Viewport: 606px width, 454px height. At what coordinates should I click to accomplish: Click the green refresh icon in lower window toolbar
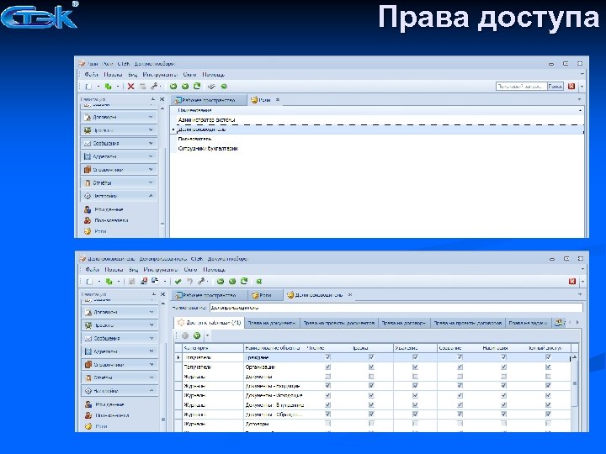coord(244,281)
